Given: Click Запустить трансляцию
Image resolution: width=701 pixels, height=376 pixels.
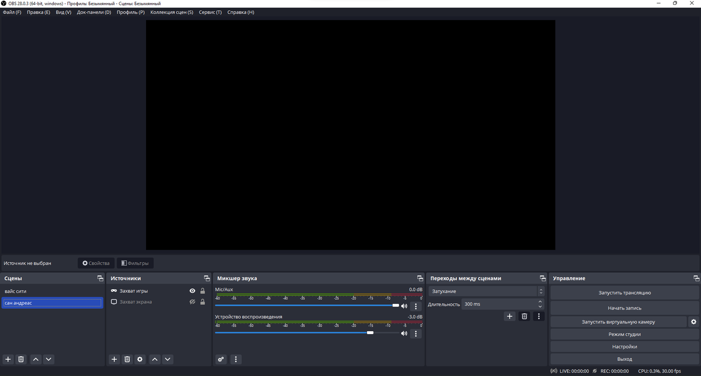Looking at the screenshot, I should click(624, 293).
